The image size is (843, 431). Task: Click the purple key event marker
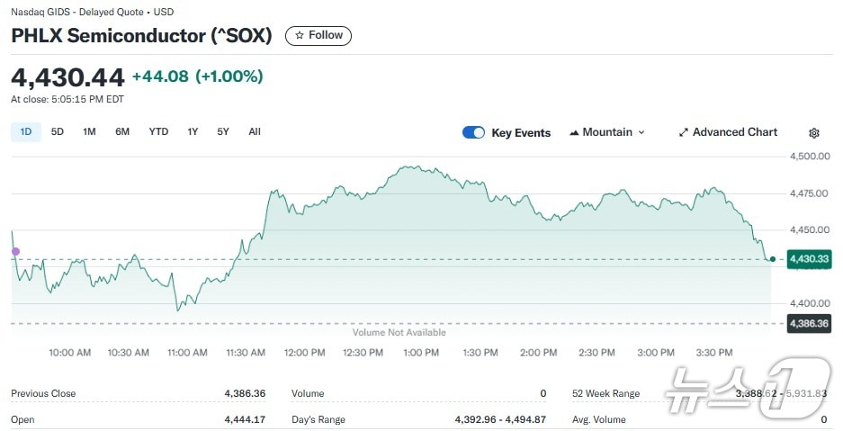[15, 251]
